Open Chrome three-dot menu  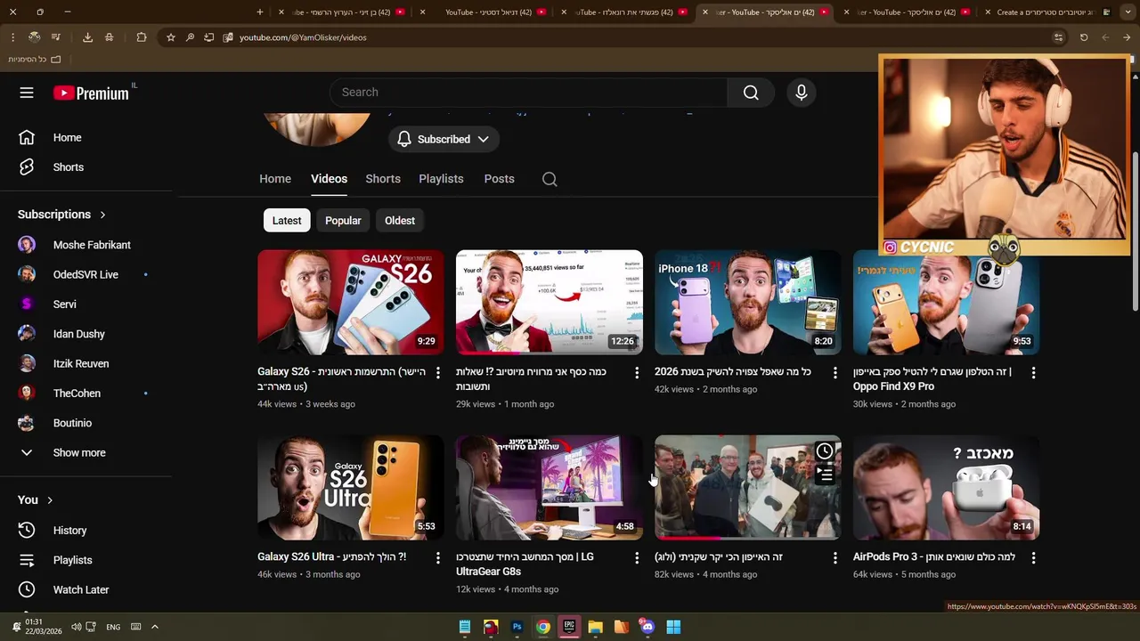pos(12,37)
